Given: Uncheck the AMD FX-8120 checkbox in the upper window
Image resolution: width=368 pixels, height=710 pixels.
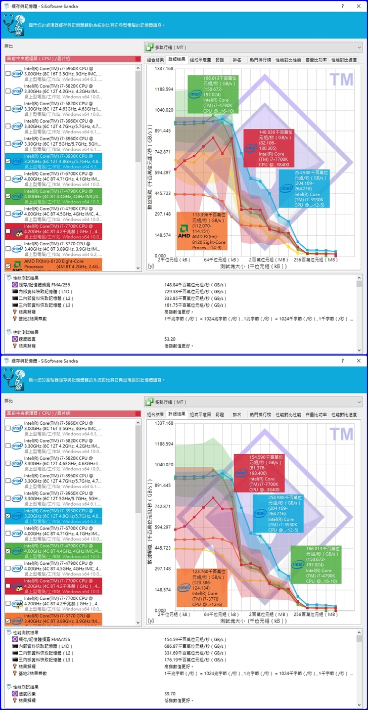Looking at the screenshot, I should click(x=8, y=266).
